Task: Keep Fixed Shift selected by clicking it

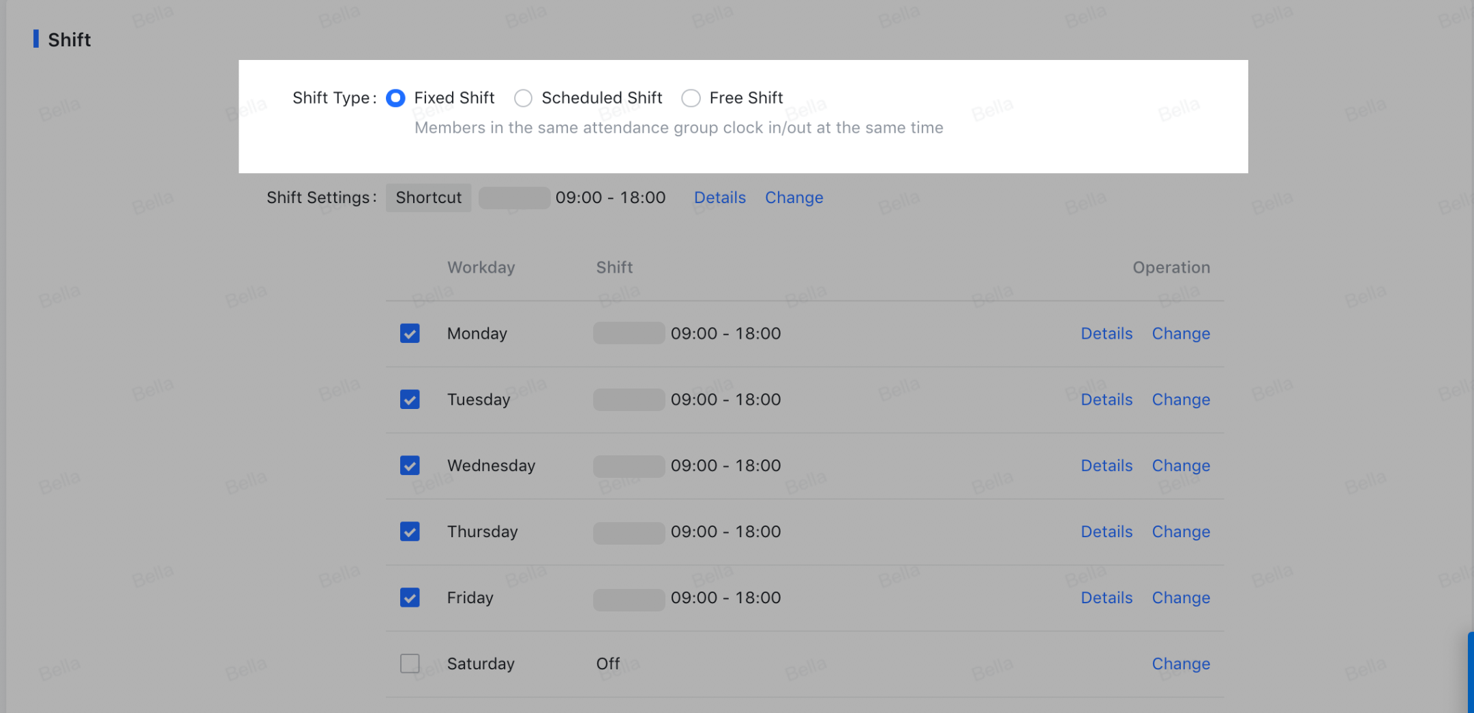Action: click(x=395, y=97)
